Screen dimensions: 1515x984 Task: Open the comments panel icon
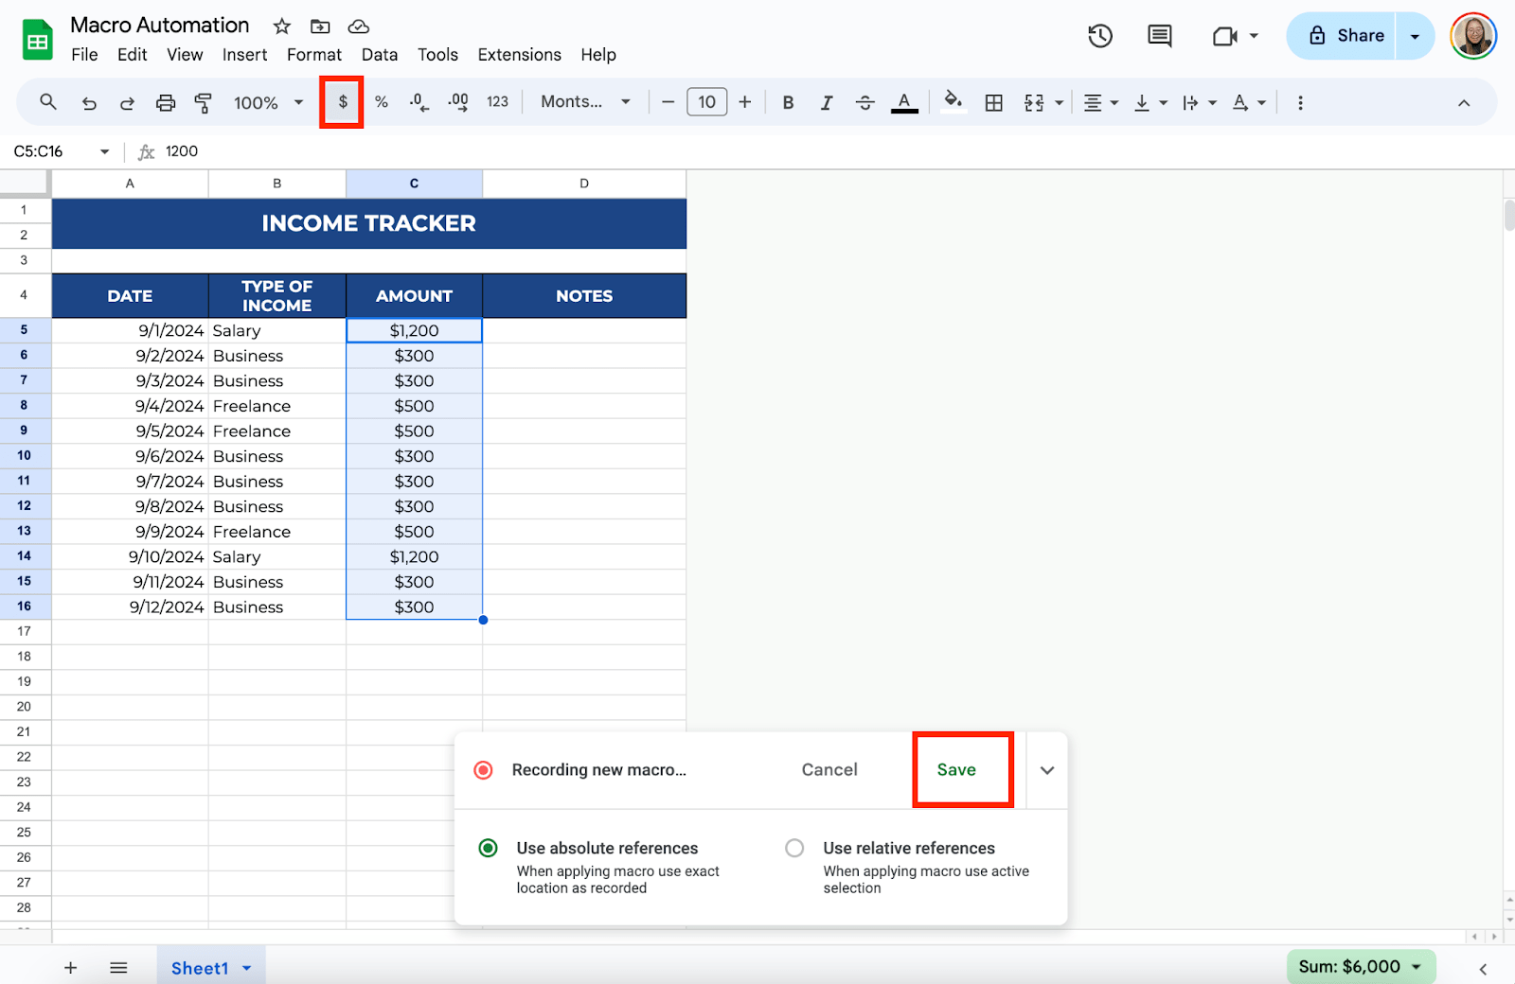pos(1159,36)
